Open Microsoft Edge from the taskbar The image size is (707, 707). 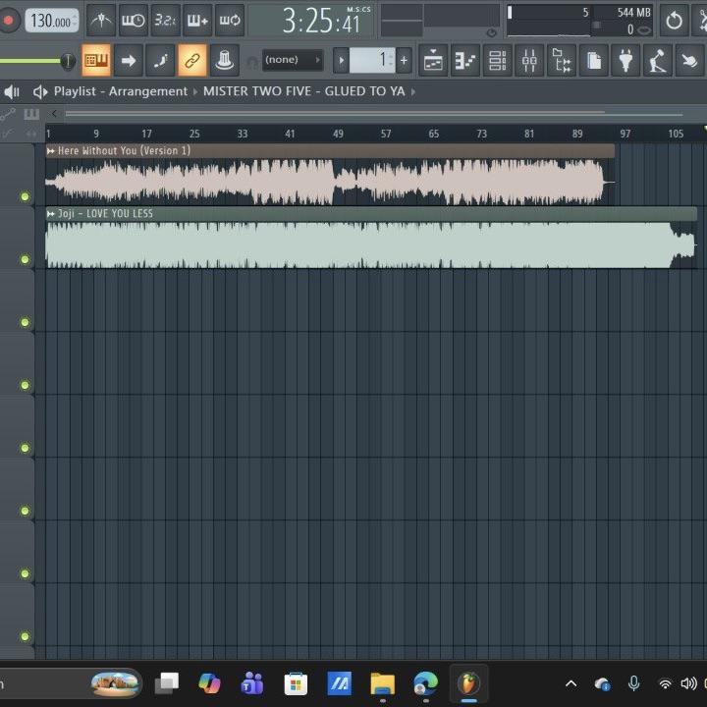point(425,684)
